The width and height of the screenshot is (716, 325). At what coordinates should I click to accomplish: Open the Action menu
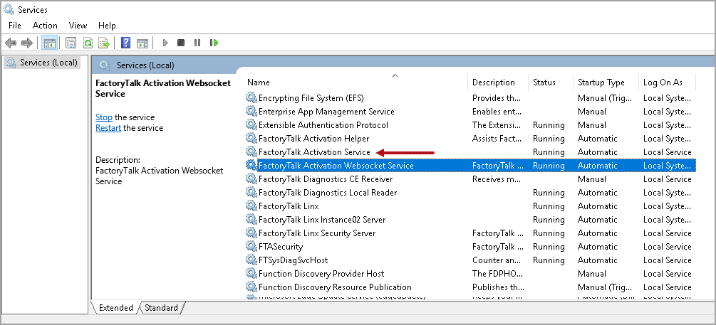[x=45, y=26]
